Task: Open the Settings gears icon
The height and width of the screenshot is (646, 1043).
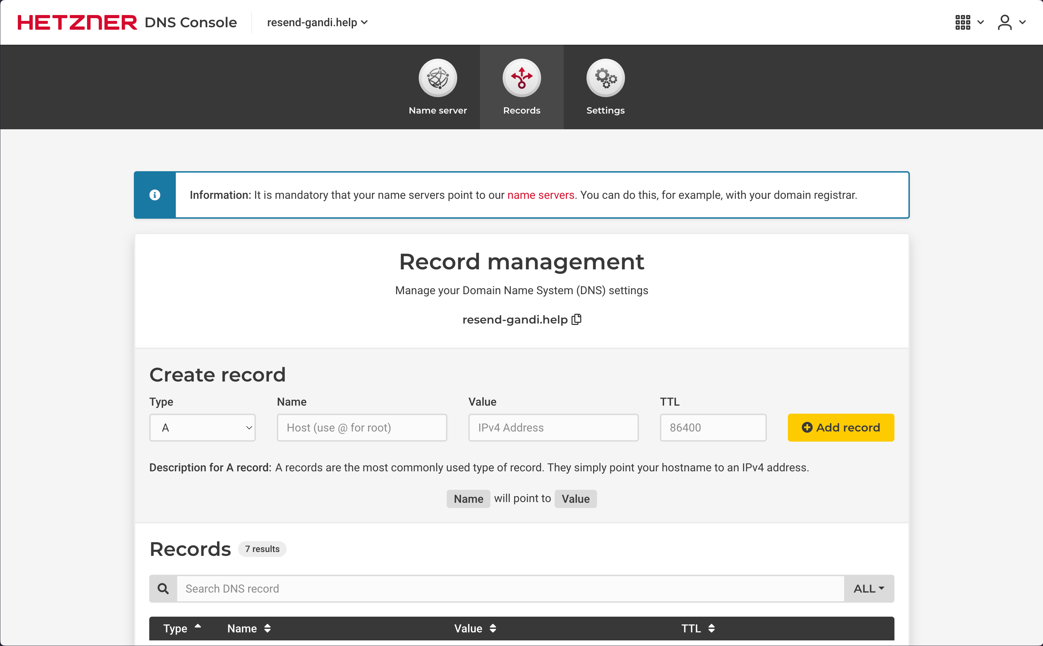Action: pos(605,78)
